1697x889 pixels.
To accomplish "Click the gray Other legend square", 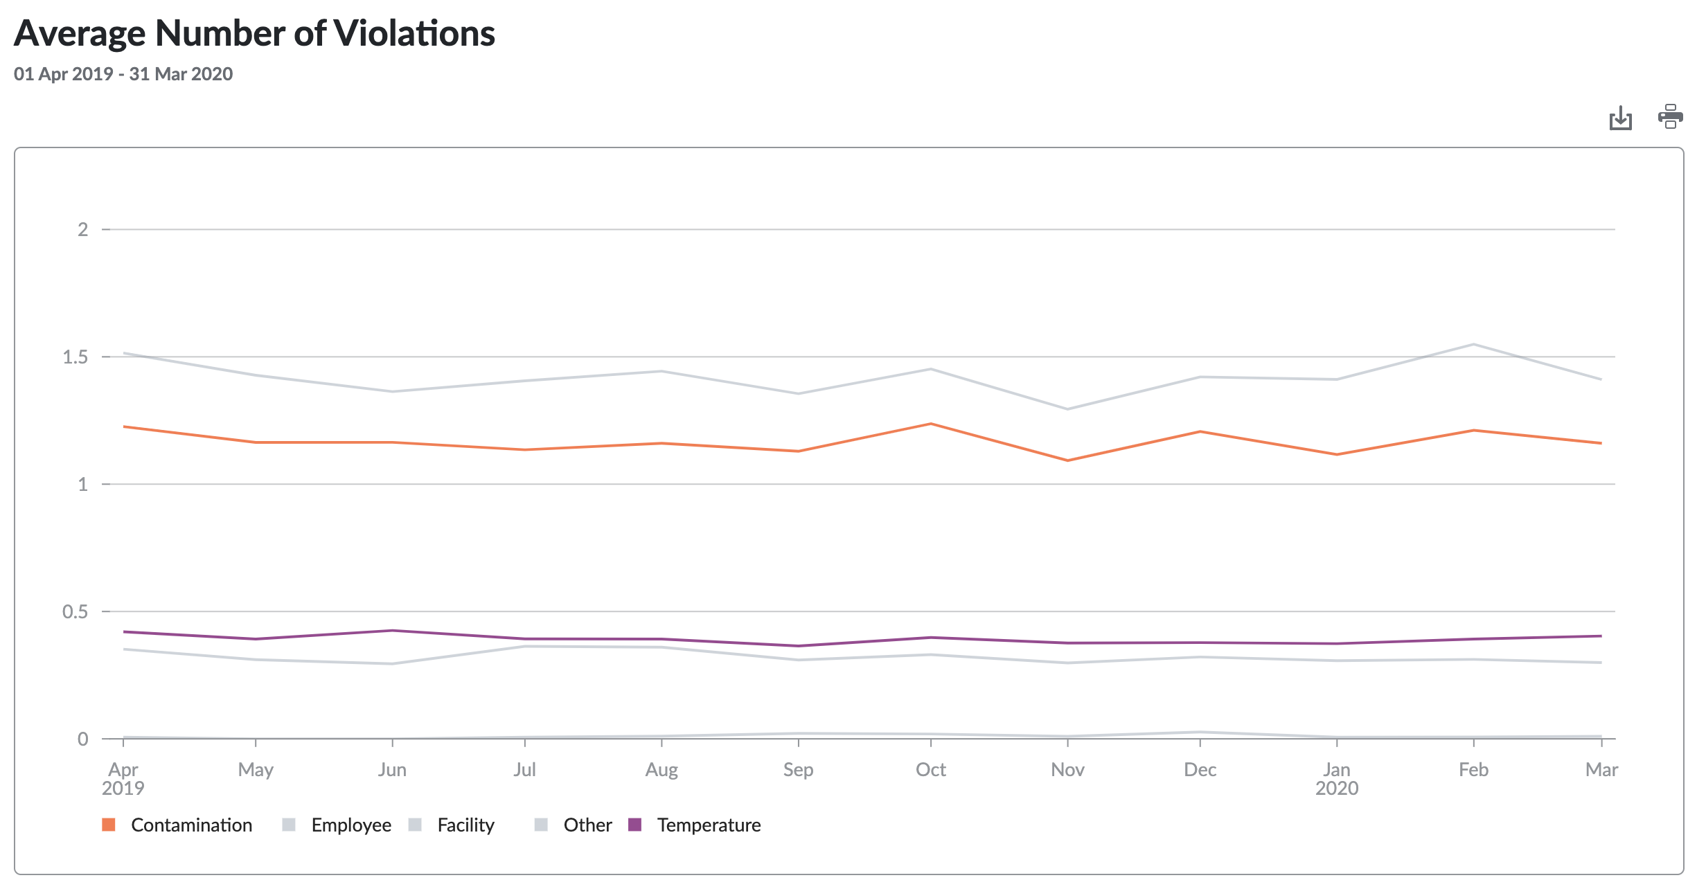I will click(x=541, y=825).
